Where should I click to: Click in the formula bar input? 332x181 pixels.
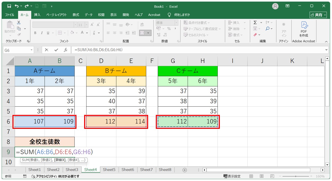197,50
